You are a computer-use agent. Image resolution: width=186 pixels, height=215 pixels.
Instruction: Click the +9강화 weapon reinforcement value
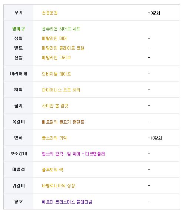(154, 13)
